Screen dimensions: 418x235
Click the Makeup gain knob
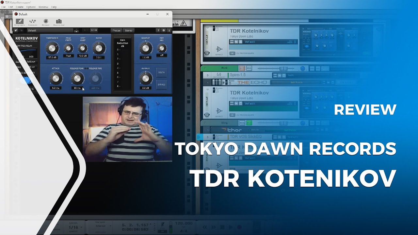tap(146, 48)
